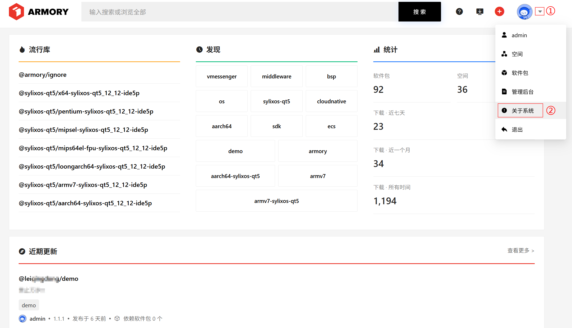
Task: Click the small avatar next to admin
Action: pos(23,319)
